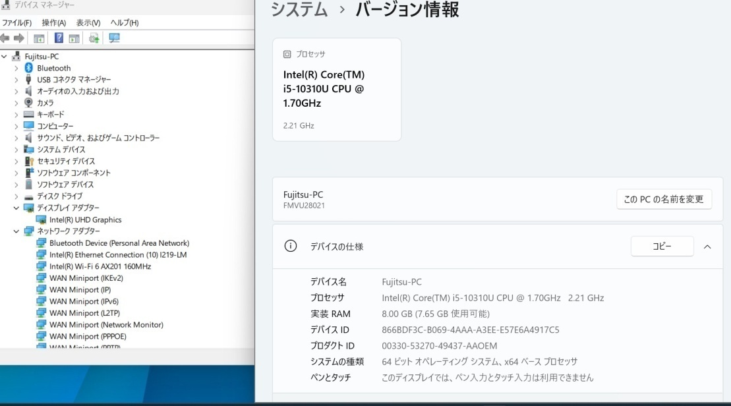Screen dimensions: 731x406
Task: Select Intel(R) UHD Graphics device
Action: pos(85,219)
